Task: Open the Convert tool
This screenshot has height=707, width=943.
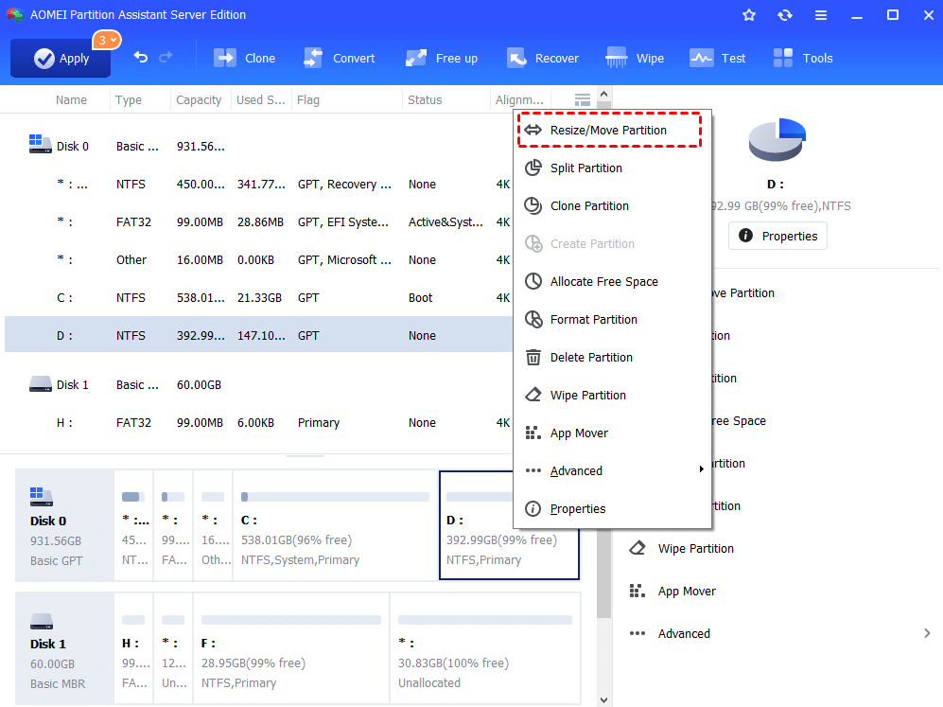Action: 340,59
